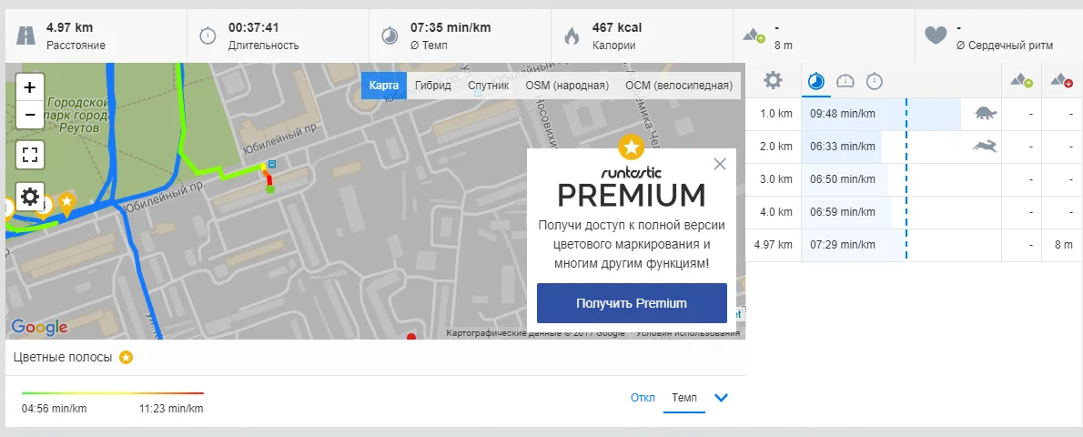Click elevation gain column header icon
This screenshot has height=437, width=1083.
point(1021,81)
